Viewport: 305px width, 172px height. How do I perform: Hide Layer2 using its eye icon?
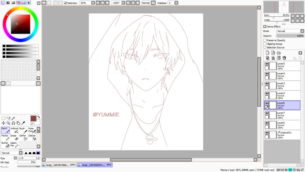coord(267,93)
